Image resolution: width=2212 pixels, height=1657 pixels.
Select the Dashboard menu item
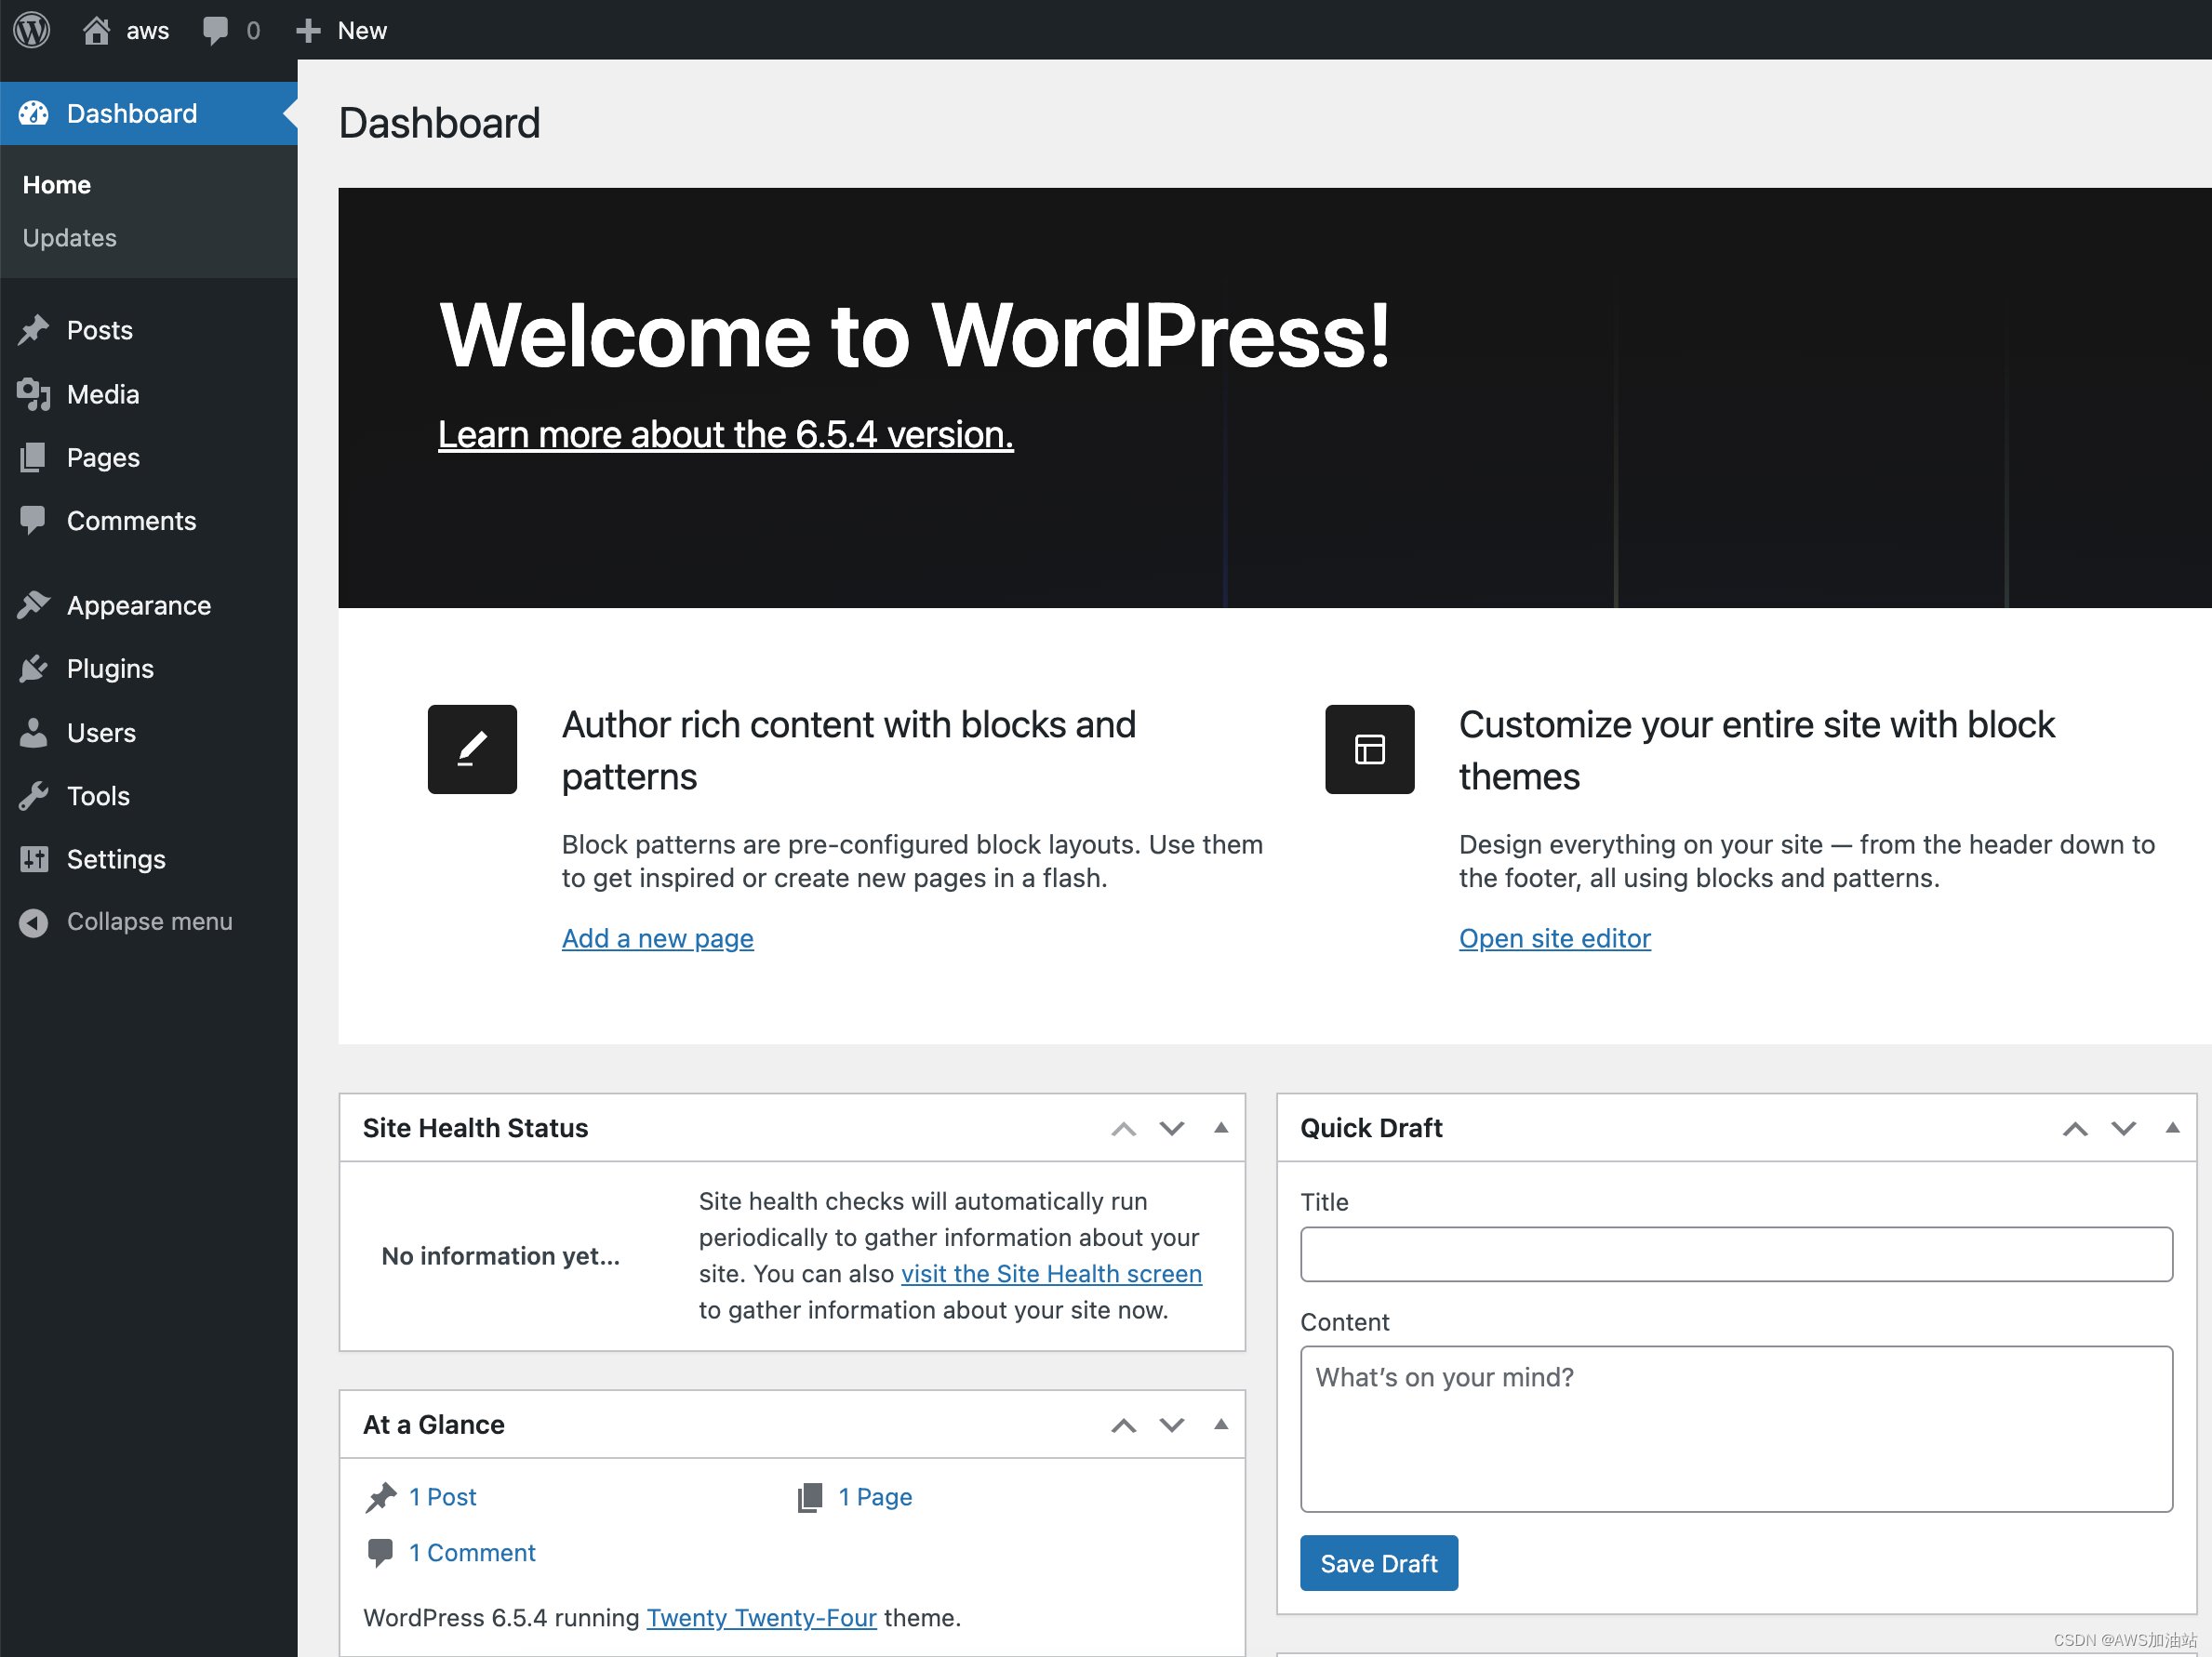tap(148, 114)
